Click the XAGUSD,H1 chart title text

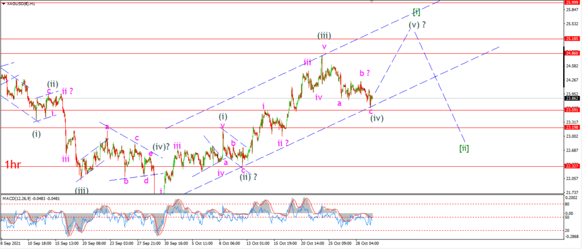tap(20, 3)
